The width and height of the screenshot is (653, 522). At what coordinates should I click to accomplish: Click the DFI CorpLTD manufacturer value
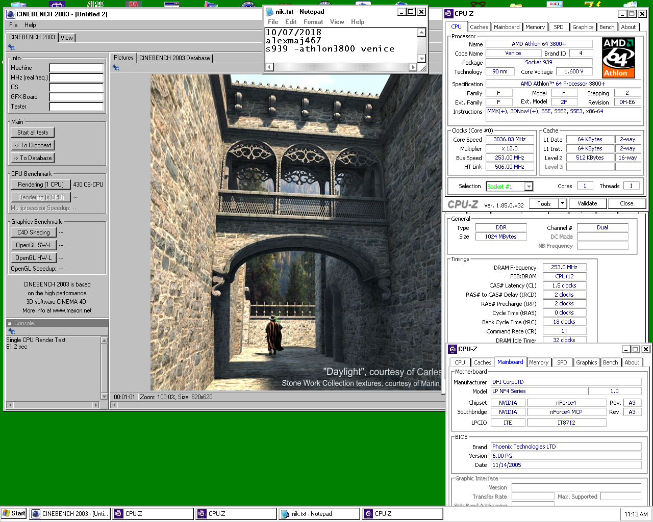pos(566,382)
